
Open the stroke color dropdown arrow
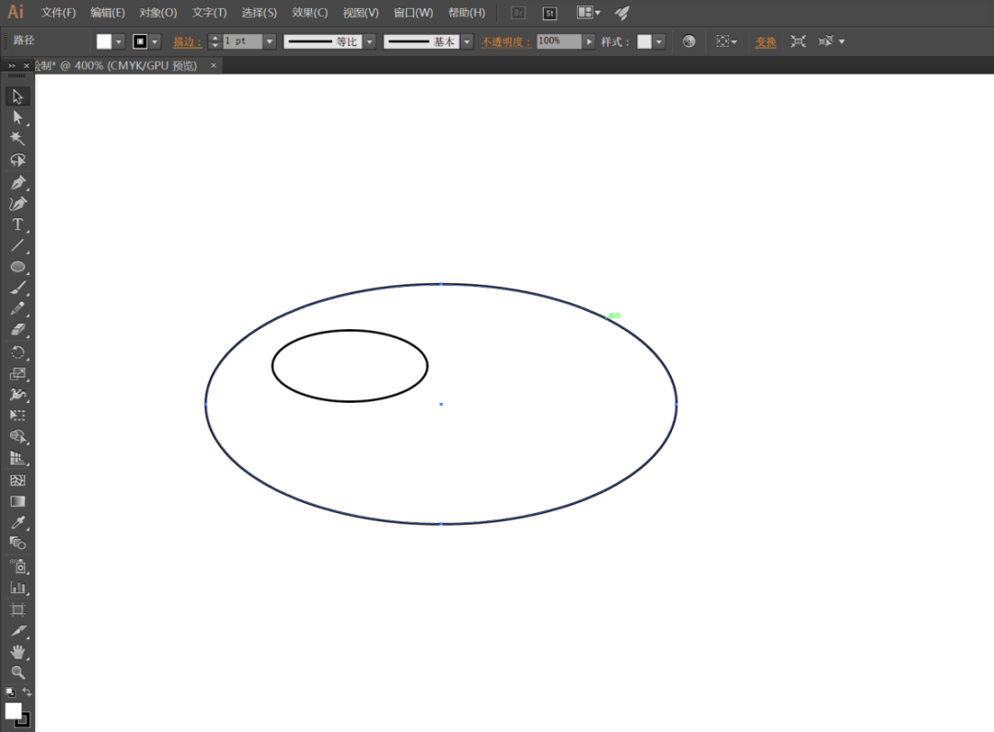[155, 41]
